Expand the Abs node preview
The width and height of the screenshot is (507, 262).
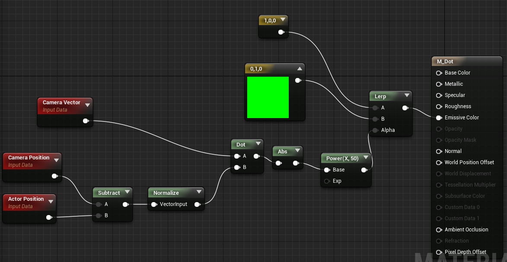coord(297,150)
